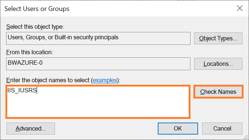Click the object type field showing Users, Groups
249x140 pixels.
coord(98,39)
